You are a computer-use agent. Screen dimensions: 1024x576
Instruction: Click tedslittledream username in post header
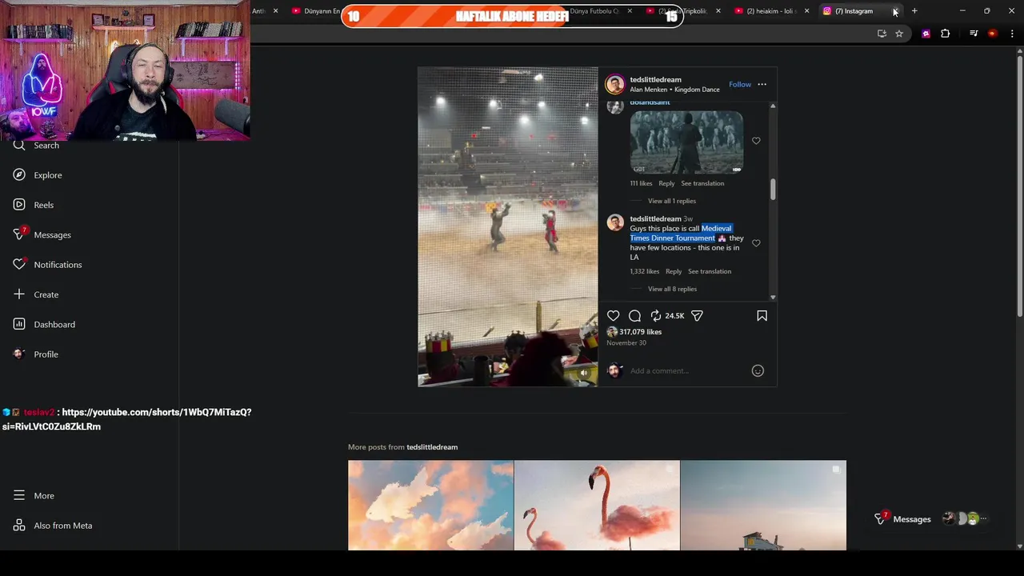click(655, 79)
